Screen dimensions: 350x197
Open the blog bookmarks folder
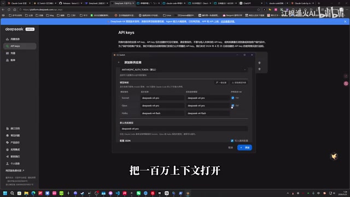click(x=50, y=15)
